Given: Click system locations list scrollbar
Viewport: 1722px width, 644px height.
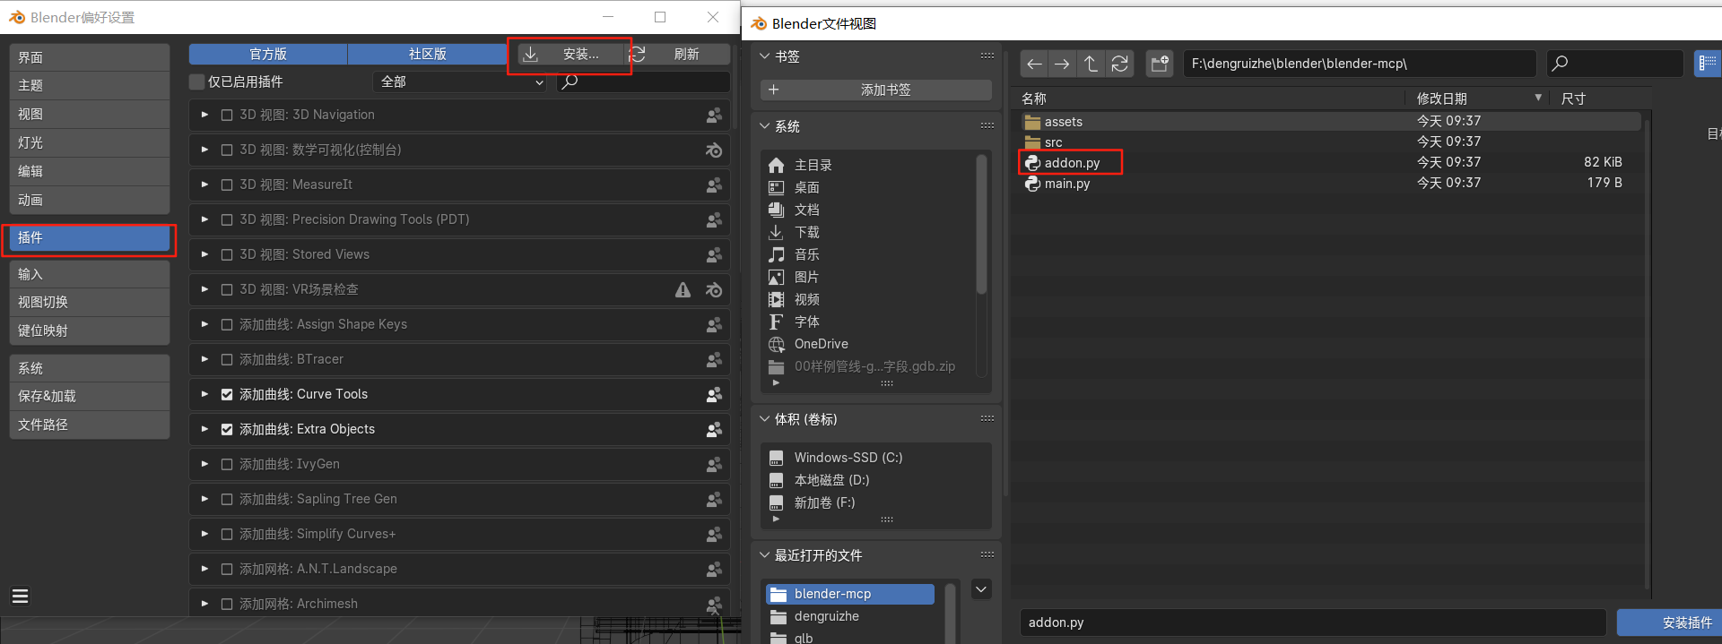Looking at the screenshot, I should click(981, 224).
